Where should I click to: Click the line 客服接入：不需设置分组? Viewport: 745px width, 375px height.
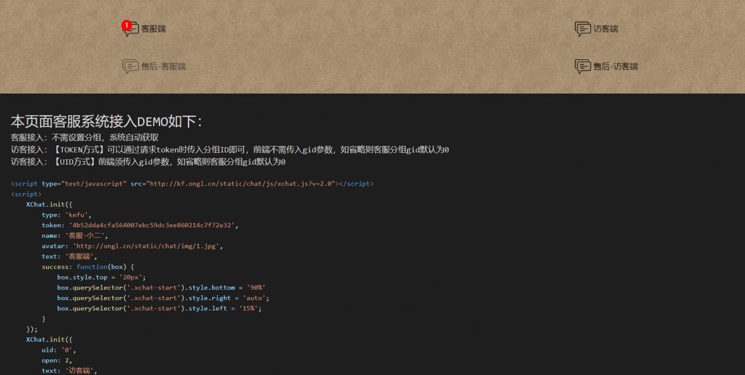pyautogui.click(x=84, y=137)
